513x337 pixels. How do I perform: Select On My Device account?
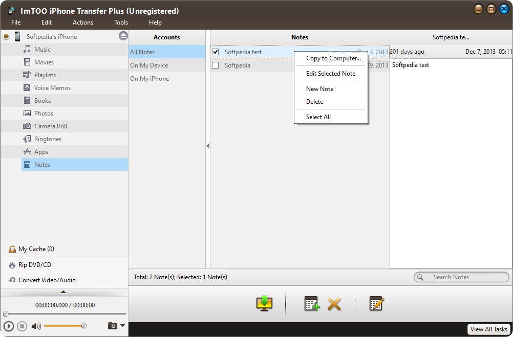click(x=167, y=65)
